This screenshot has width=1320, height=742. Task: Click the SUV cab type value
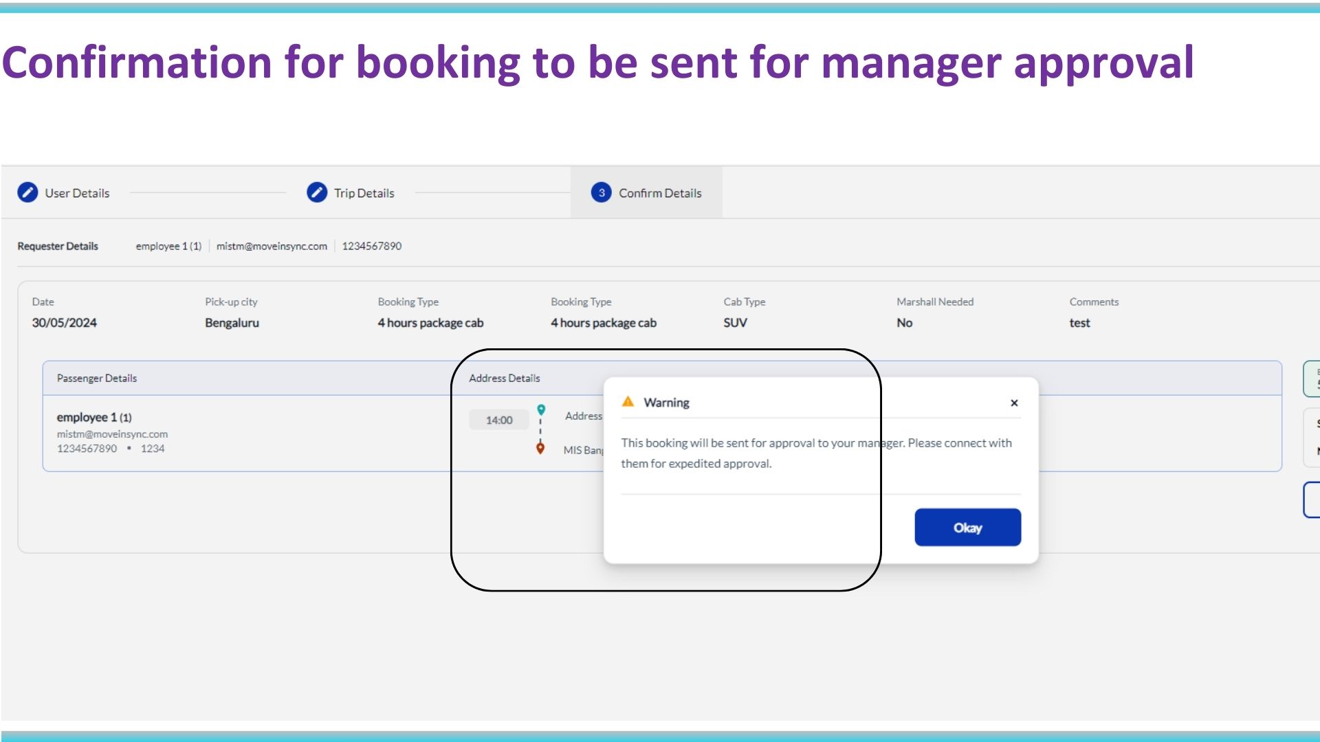[735, 323]
